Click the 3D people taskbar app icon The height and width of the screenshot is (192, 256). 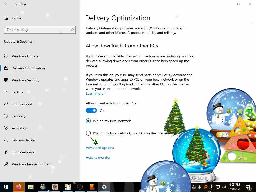point(43,187)
